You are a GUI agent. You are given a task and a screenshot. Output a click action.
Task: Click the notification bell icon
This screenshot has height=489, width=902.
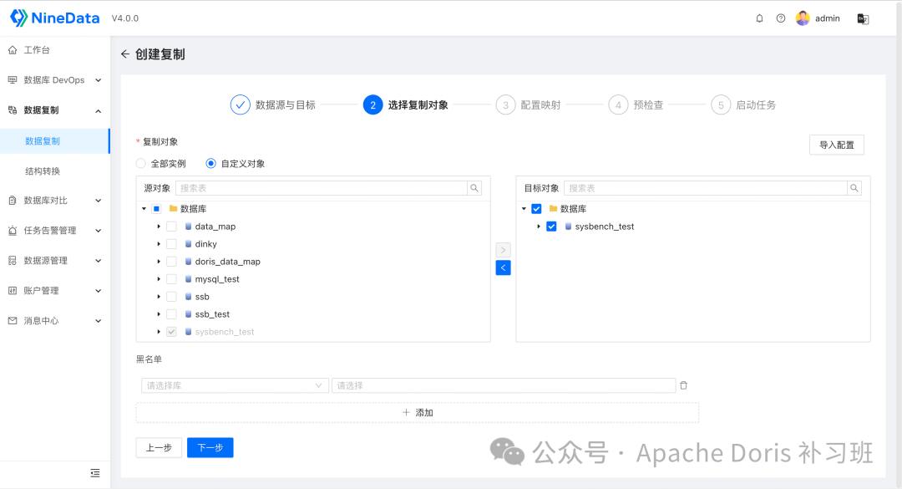pos(759,18)
